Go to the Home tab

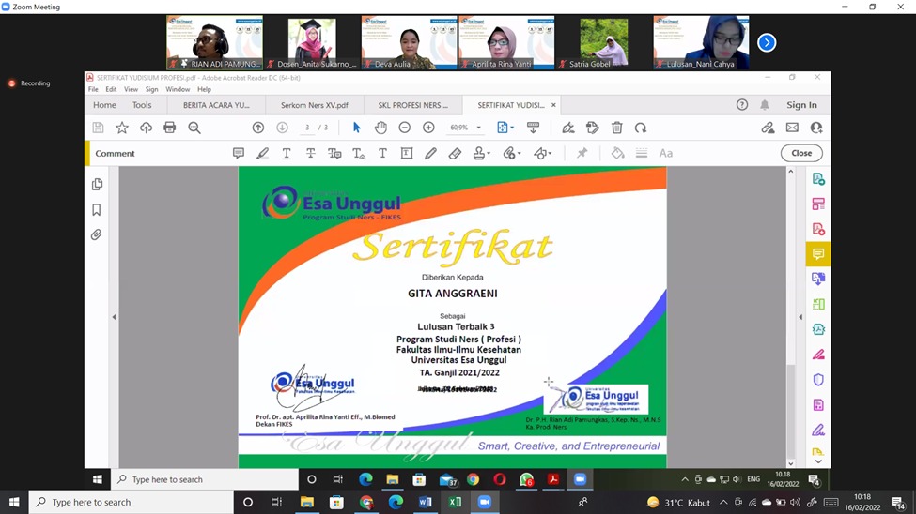point(104,105)
